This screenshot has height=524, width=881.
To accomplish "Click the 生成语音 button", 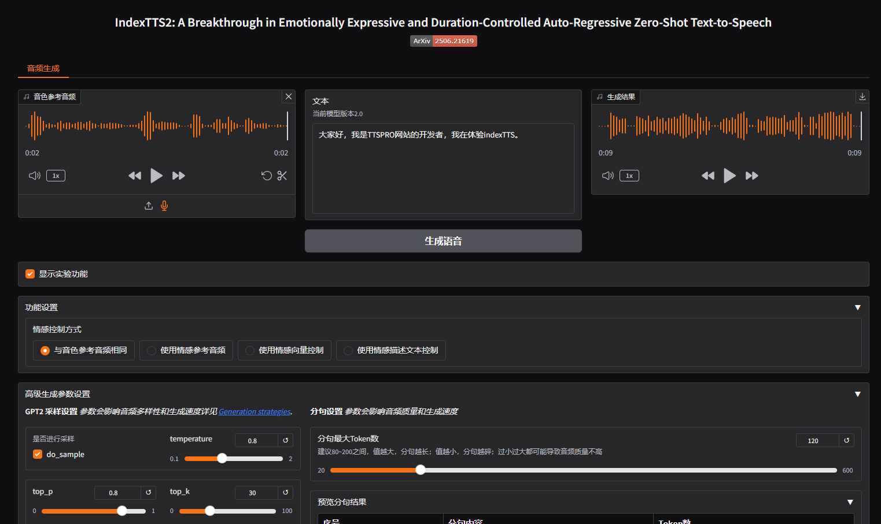I will [x=443, y=241].
